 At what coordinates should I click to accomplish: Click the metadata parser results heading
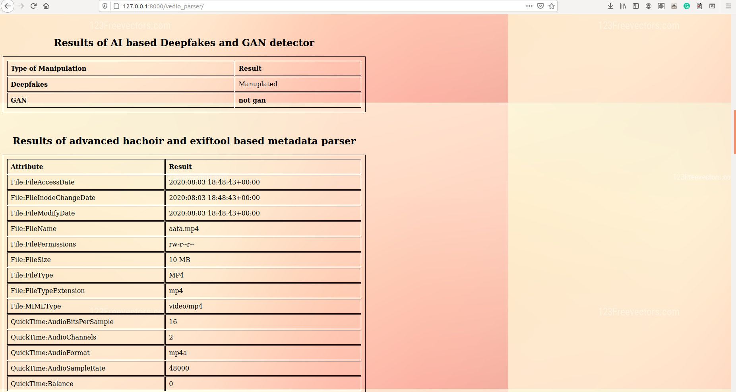pos(184,141)
